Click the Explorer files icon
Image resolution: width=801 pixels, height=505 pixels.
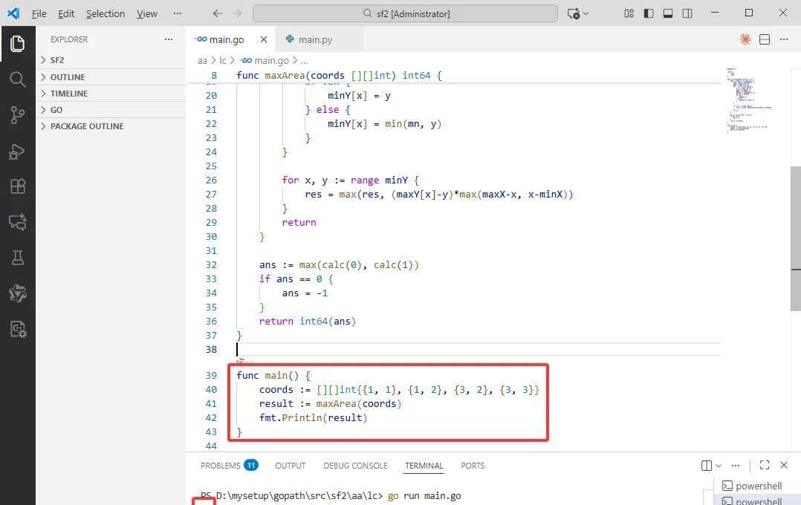point(17,44)
